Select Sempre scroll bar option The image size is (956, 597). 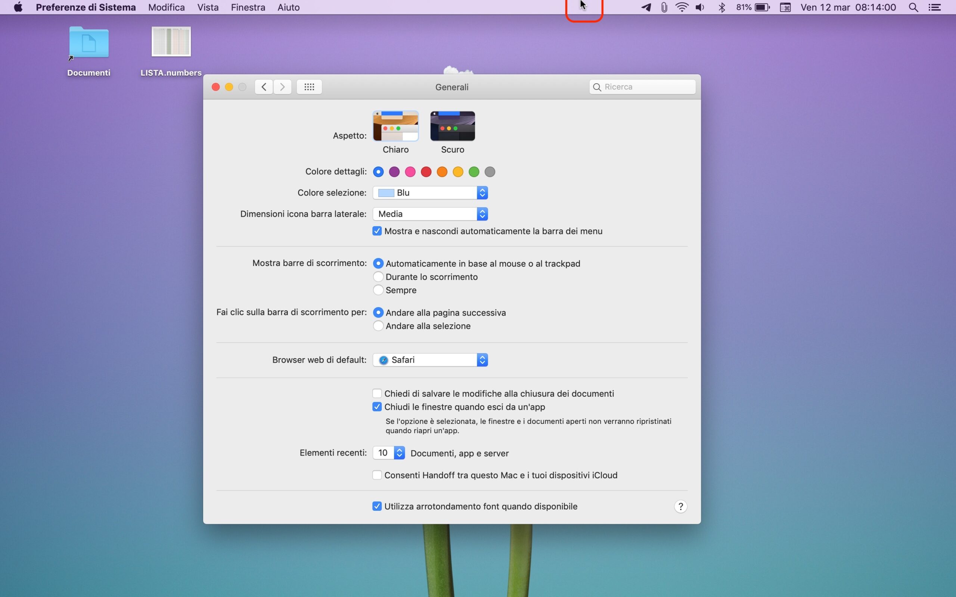pyautogui.click(x=378, y=290)
